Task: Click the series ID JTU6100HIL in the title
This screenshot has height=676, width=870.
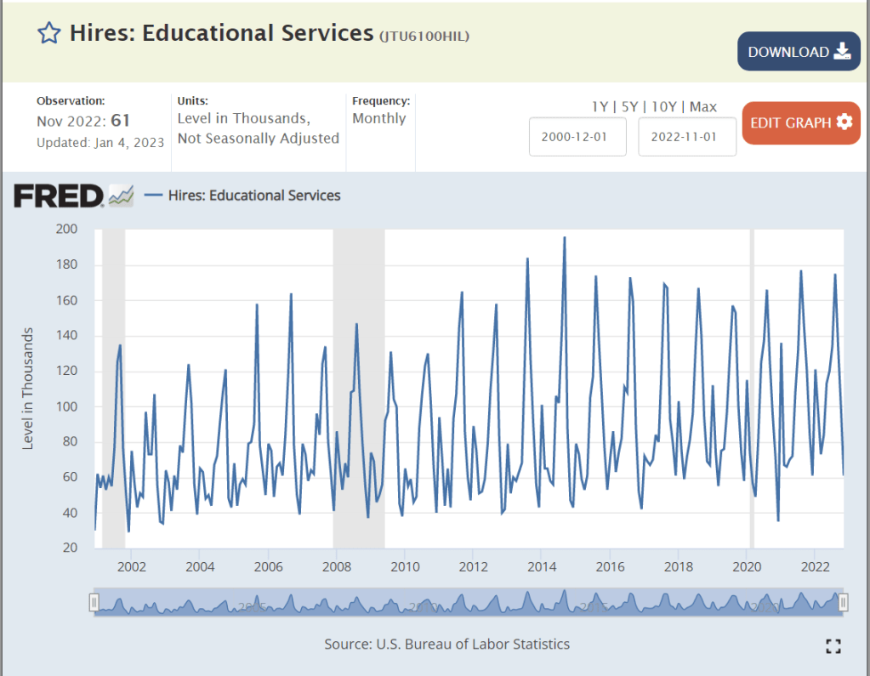Action: [x=424, y=36]
